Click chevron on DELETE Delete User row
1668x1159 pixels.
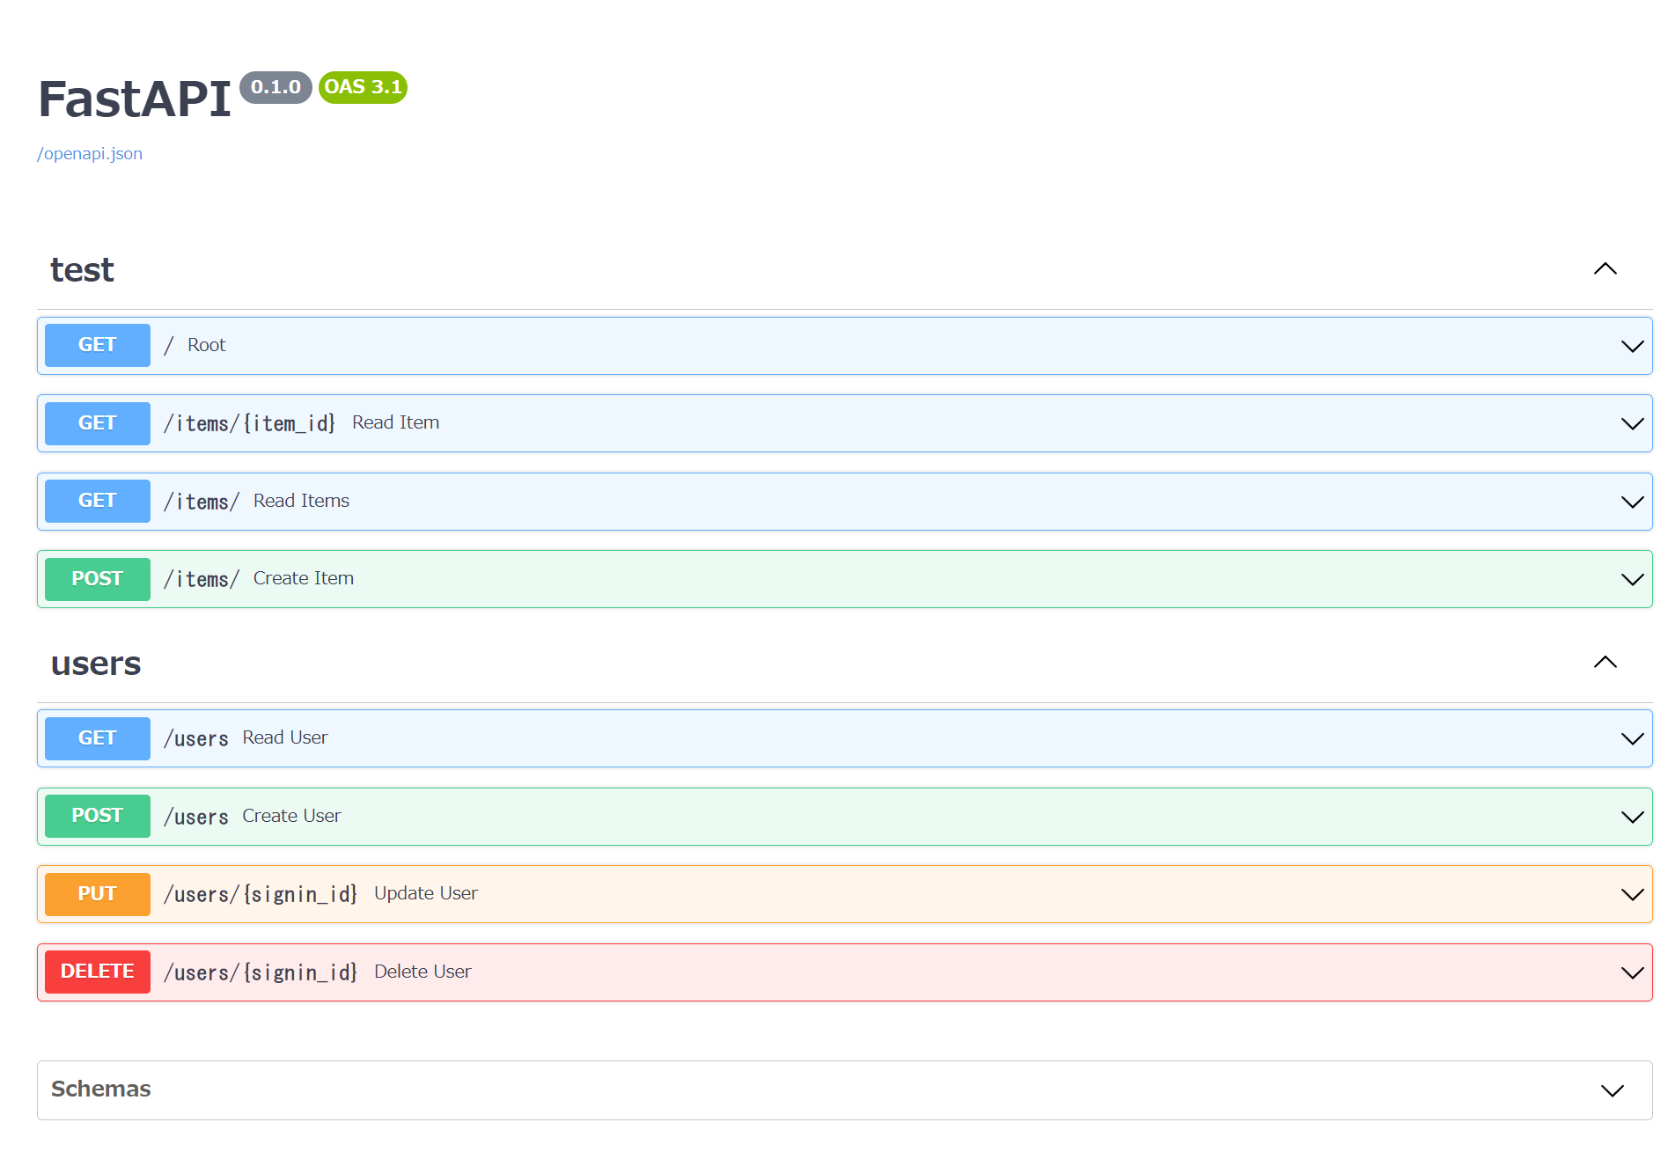[1632, 973]
